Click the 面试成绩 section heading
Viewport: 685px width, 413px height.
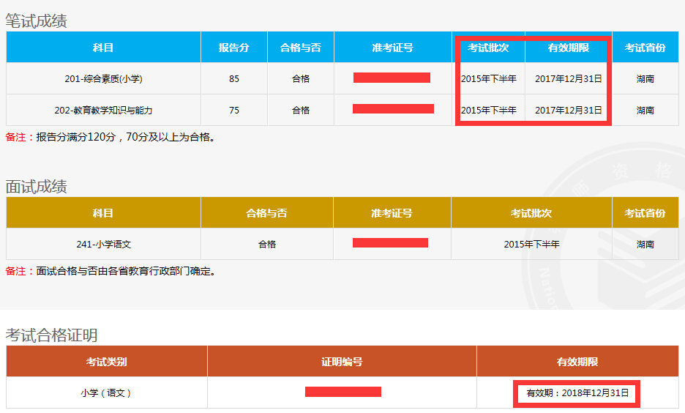[37, 187]
